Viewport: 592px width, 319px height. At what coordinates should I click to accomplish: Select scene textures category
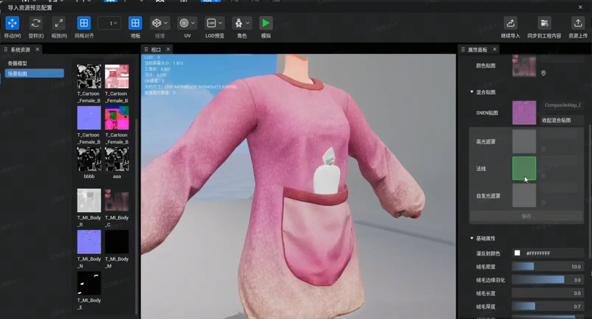tap(34, 74)
